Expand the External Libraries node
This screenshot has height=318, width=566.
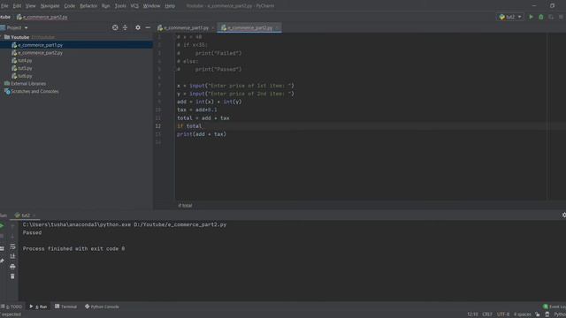pyautogui.click(x=25, y=84)
